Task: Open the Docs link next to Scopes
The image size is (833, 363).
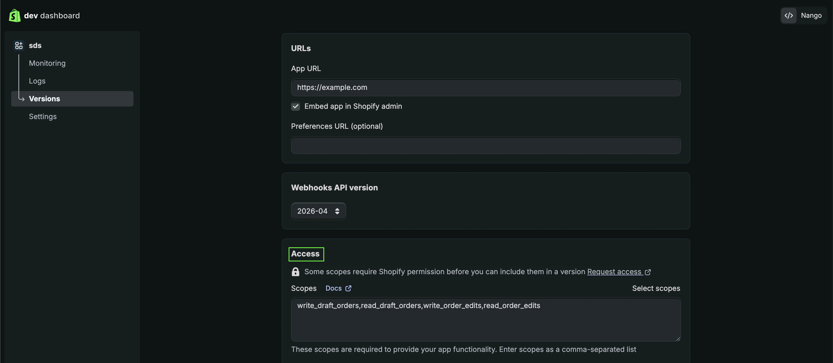Action: 333,288
